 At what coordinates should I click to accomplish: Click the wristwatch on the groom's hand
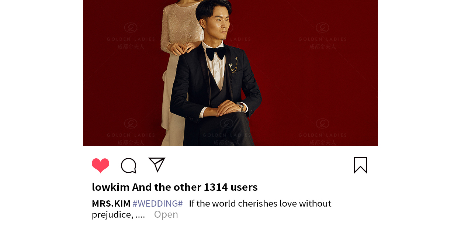click(240, 107)
